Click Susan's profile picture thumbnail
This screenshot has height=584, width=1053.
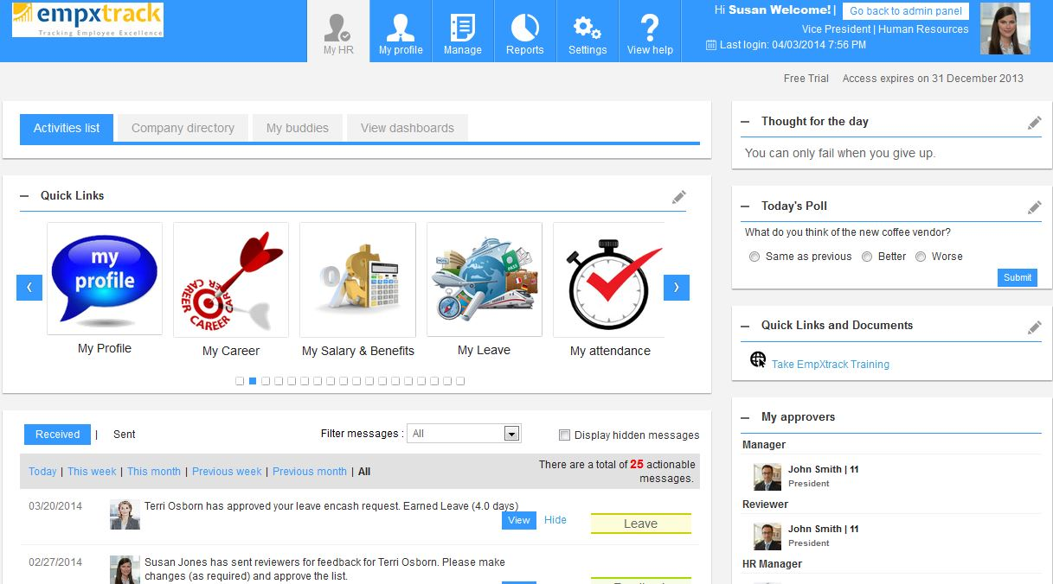pyautogui.click(x=1005, y=28)
